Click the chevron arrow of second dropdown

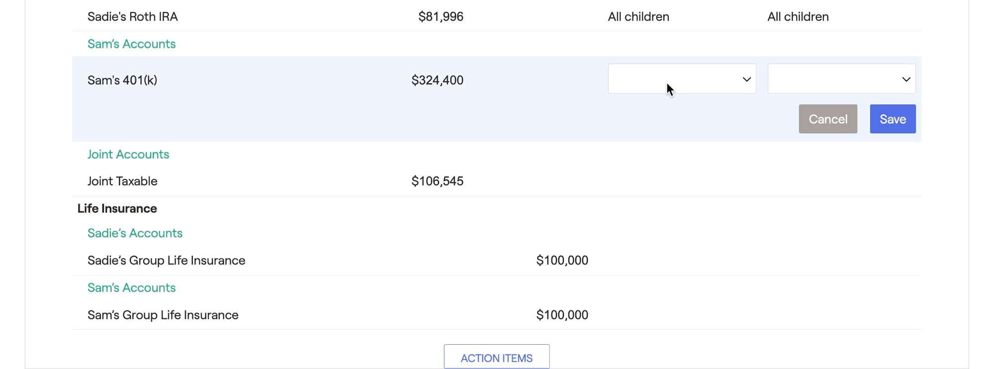coord(906,79)
